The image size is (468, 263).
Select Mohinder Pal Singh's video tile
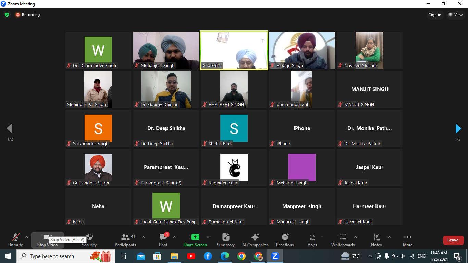point(98,89)
